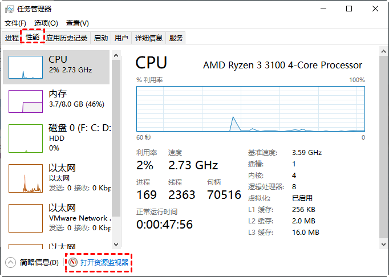Switch to the 启动 tab
Viewport: 389px width, 277px height.
point(101,38)
